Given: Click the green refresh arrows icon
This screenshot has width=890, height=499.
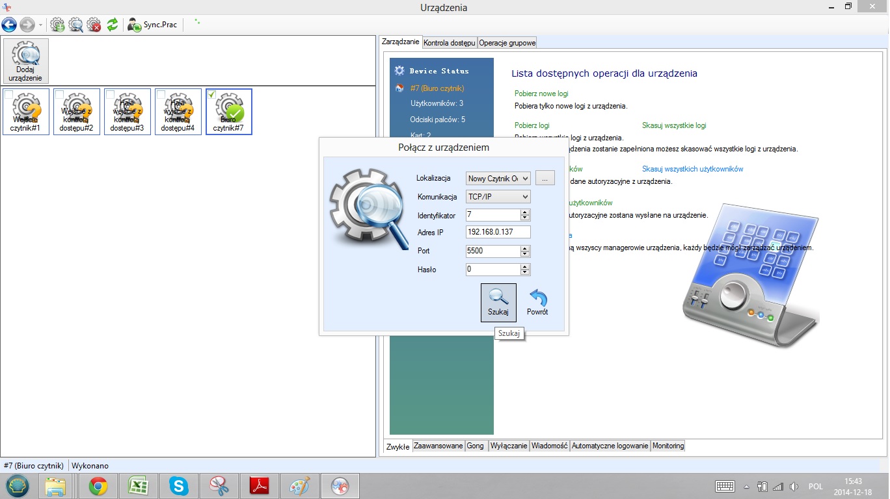Looking at the screenshot, I should [113, 25].
